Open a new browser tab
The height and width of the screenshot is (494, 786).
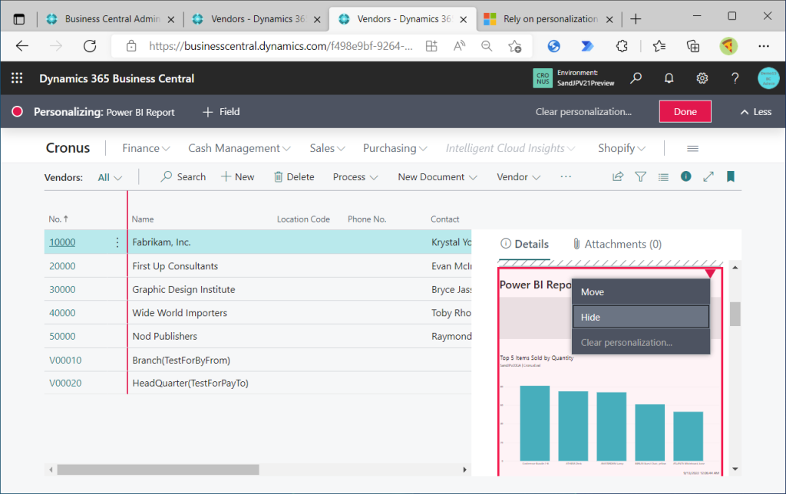(636, 19)
